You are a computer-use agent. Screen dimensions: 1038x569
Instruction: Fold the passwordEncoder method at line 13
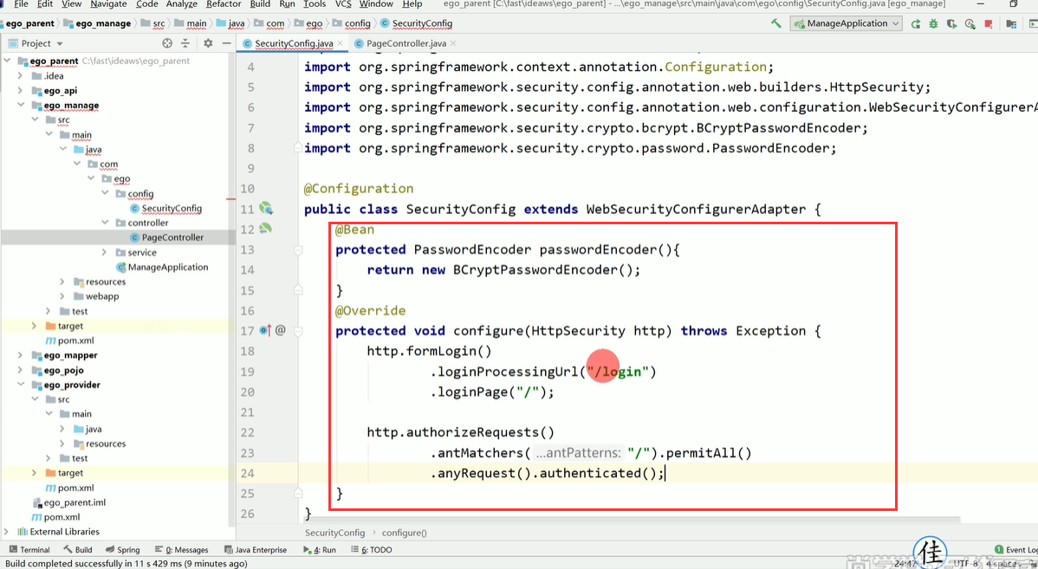298,250
